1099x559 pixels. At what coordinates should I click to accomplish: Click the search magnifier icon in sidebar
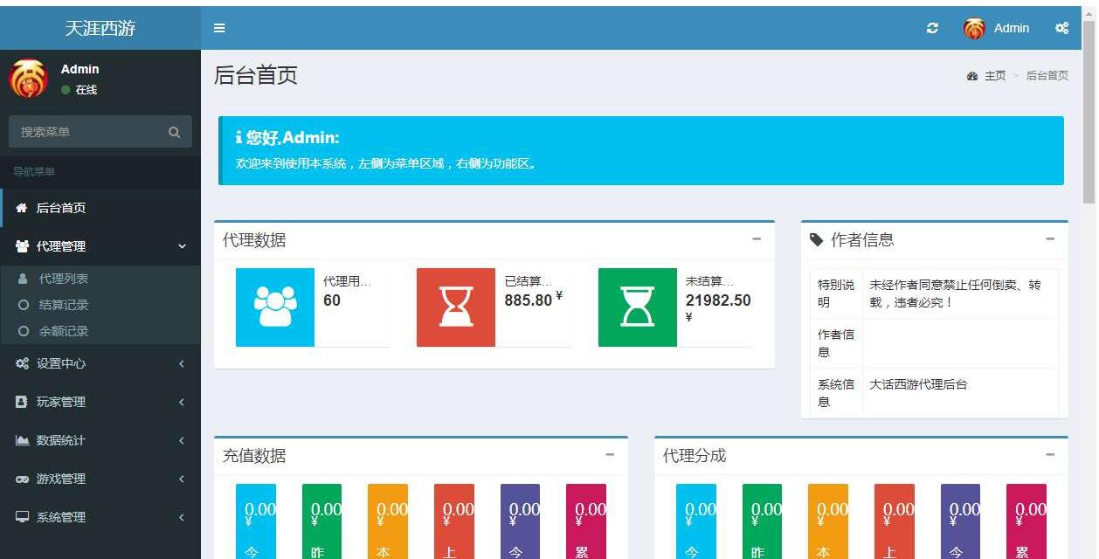(175, 132)
